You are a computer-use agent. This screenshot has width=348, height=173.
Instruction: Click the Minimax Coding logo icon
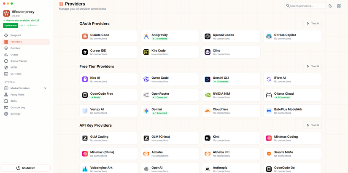269,138
